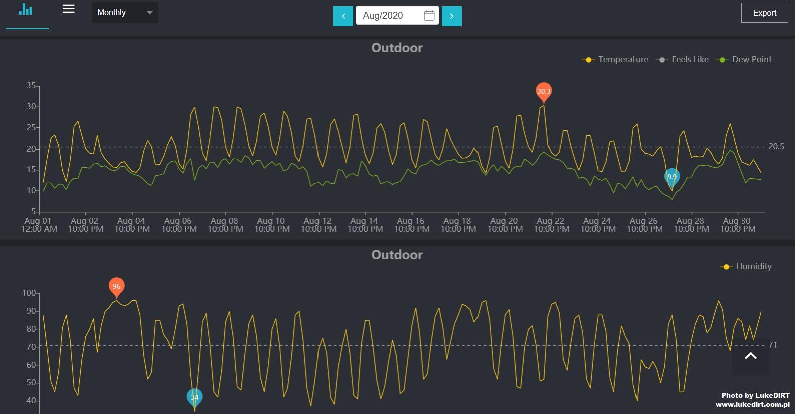
Task: Go to the next month
Action: pos(451,16)
